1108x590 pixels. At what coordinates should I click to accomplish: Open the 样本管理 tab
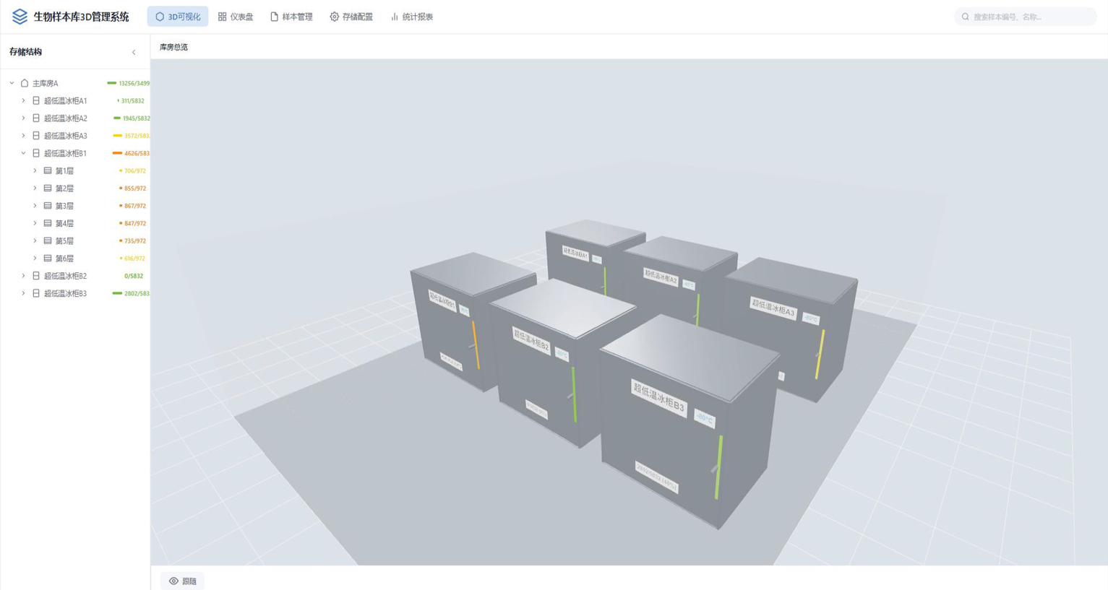(291, 17)
